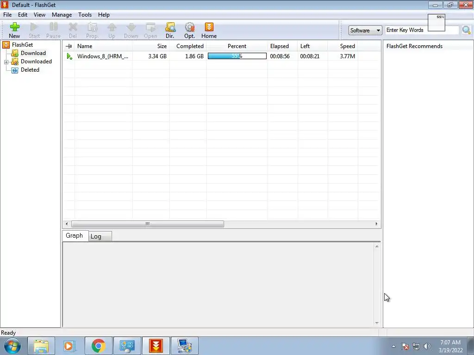Screen dimensions: 474x355
Task: Open download properties with Prop. icon
Action: point(92,31)
